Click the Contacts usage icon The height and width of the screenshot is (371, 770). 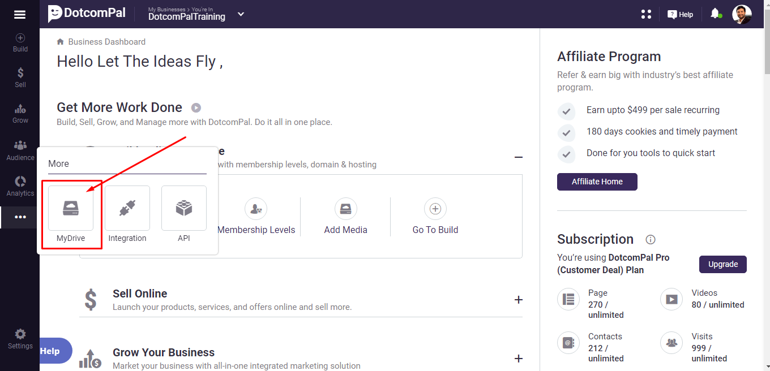568,343
